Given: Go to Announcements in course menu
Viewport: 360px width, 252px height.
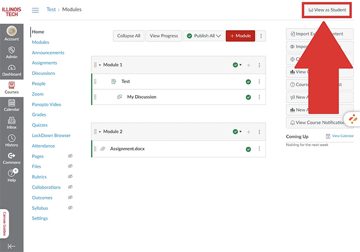Looking at the screenshot, I should [48, 53].
